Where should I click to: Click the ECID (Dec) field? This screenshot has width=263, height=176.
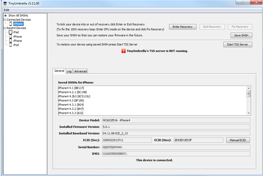click(x=127, y=140)
